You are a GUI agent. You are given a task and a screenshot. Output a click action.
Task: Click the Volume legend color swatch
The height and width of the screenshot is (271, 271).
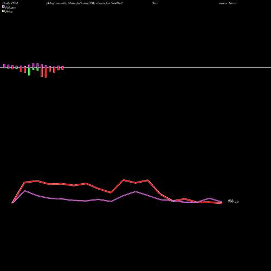point(3,7)
